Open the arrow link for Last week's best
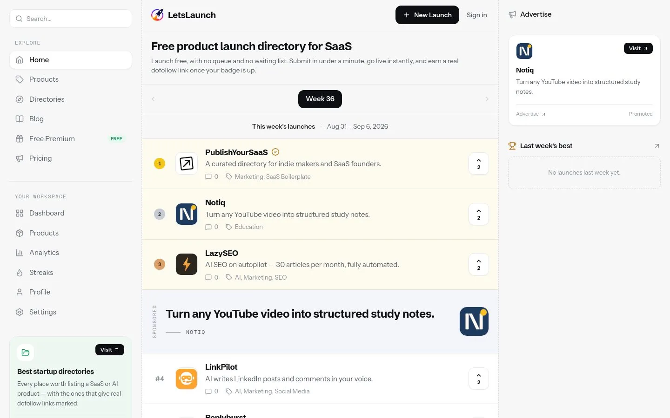670x418 pixels. click(x=657, y=146)
